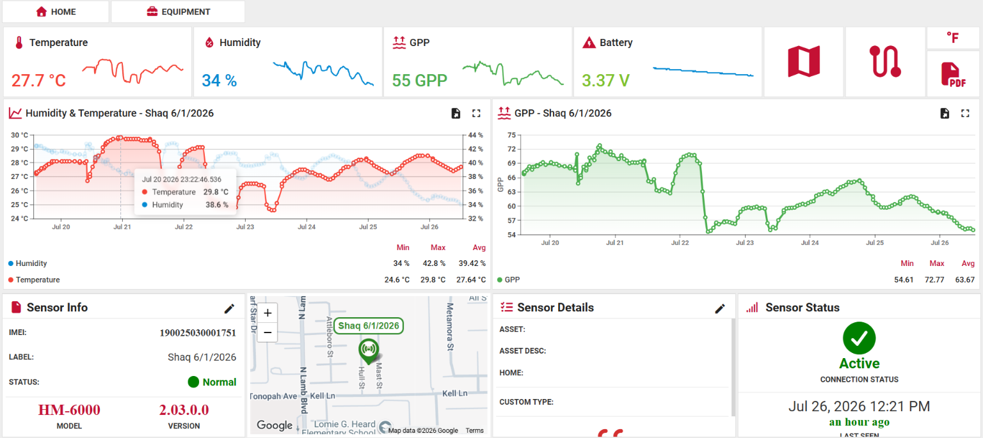
Task: Open the map view button
Action: pos(803,62)
